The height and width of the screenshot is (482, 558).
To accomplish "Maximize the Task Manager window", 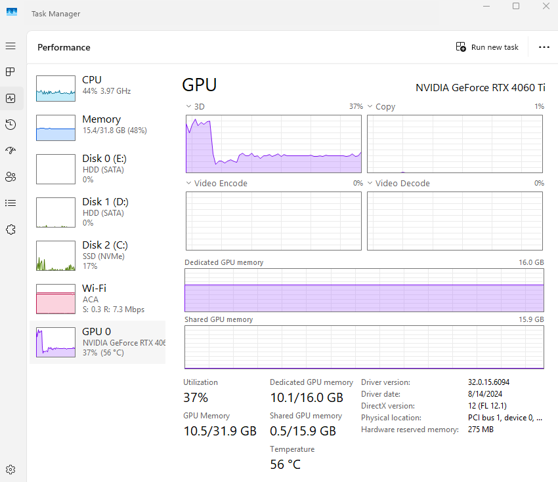I will pos(516,6).
